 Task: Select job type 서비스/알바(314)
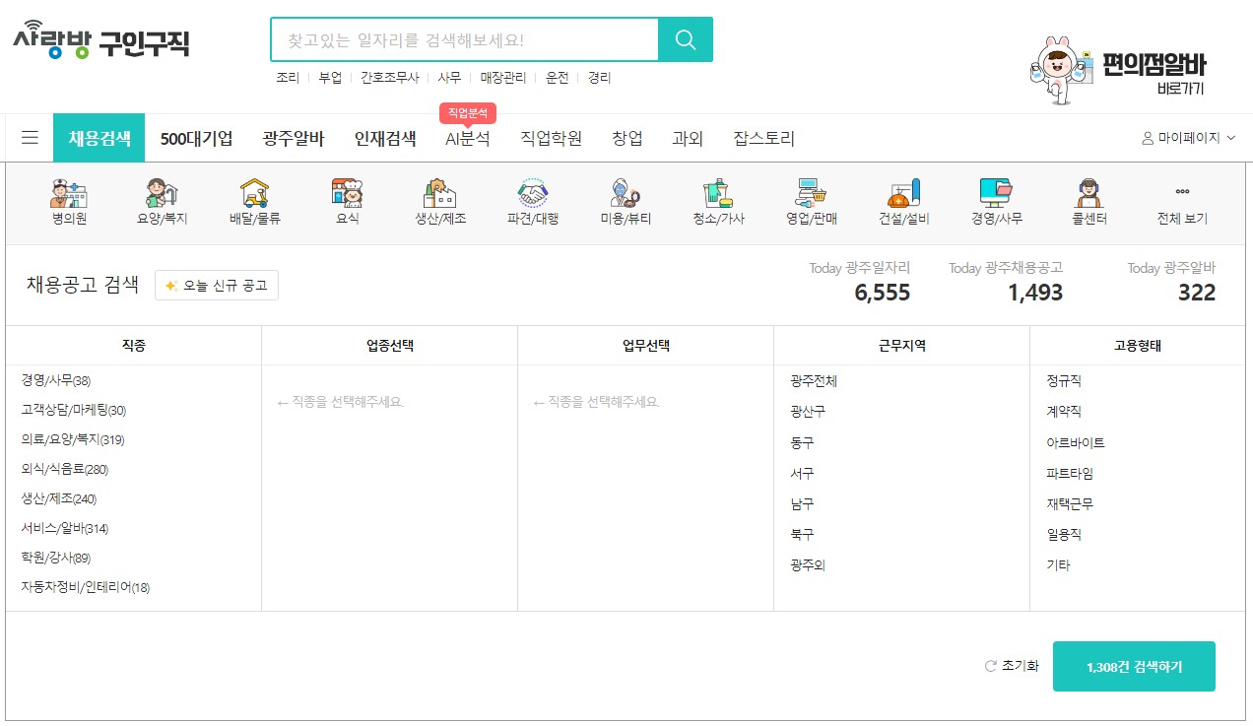(x=65, y=529)
